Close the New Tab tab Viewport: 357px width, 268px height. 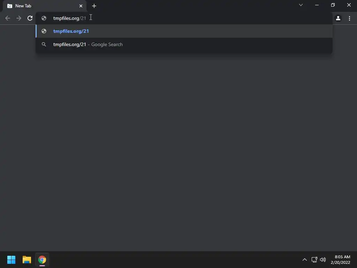pos(81,6)
